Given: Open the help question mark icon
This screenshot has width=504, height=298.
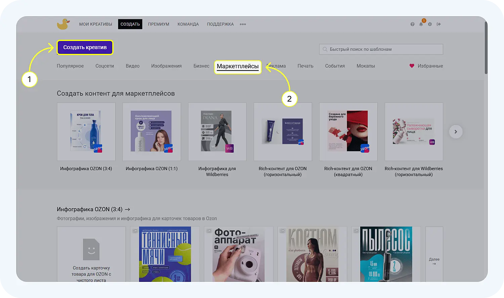Looking at the screenshot, I should (x=412, y=24).
